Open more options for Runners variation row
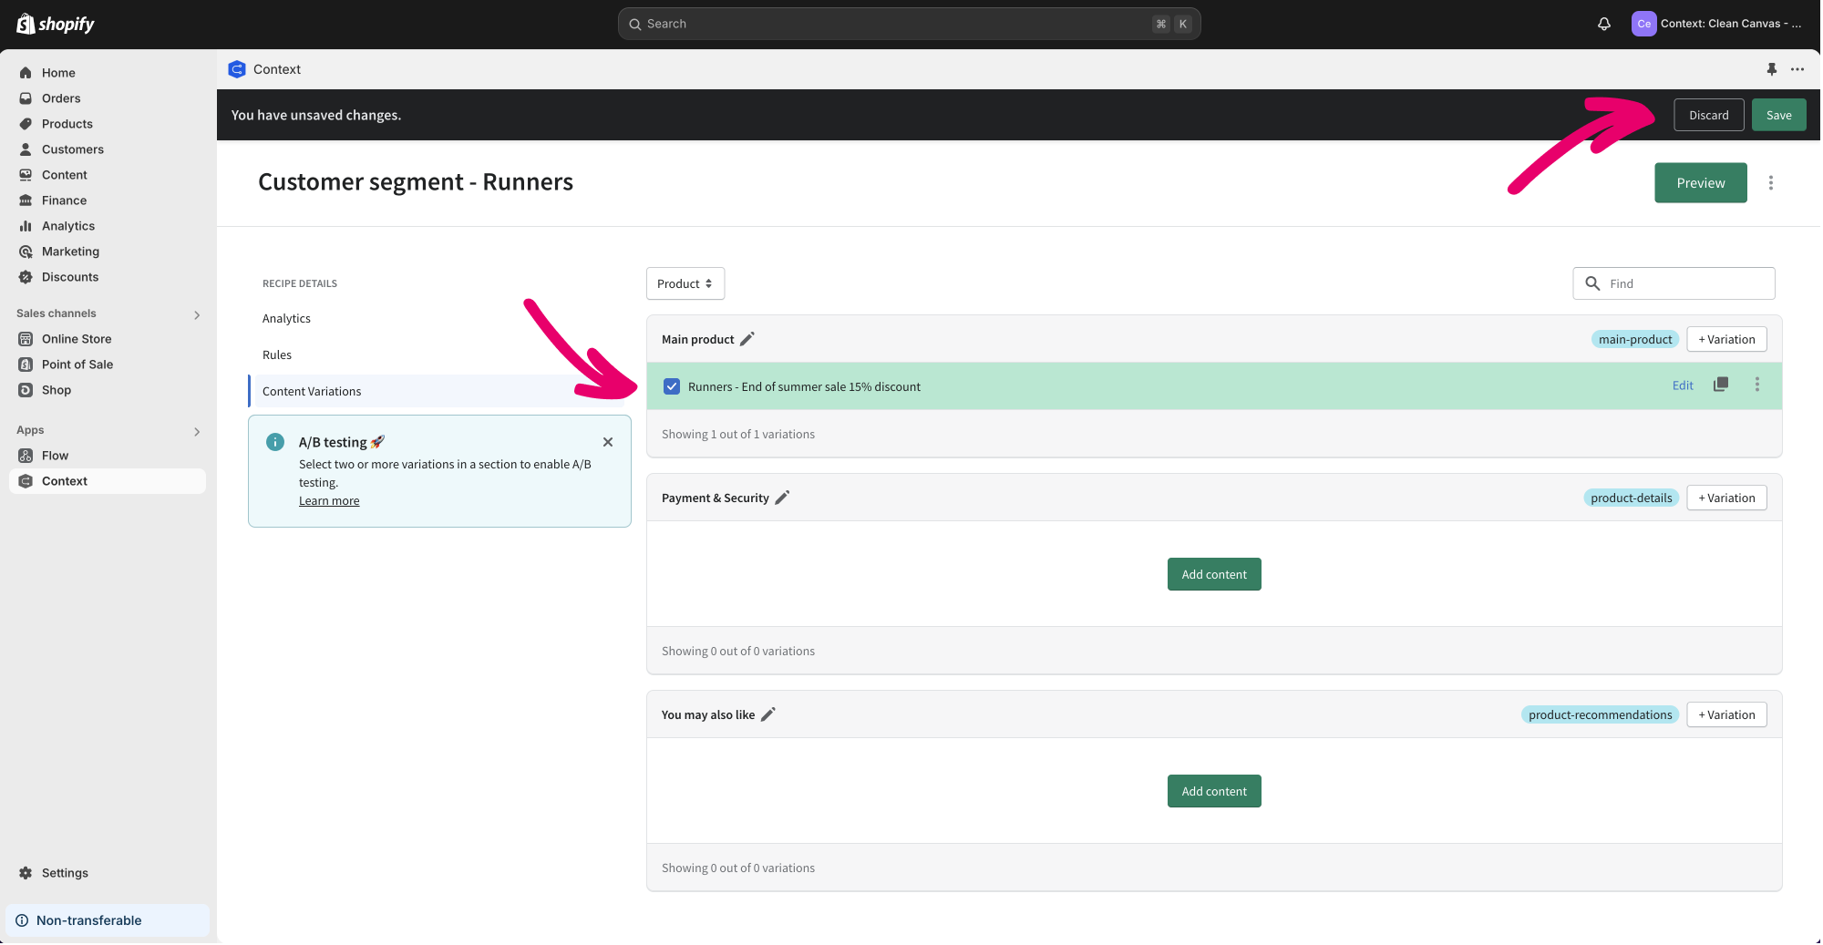The height and width of the screenshot is (945, 1823). [1756, 385]
